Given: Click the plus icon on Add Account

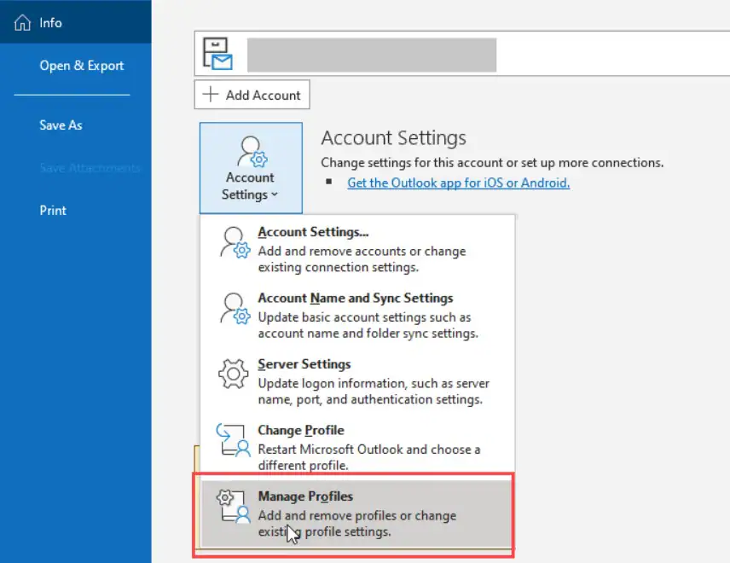Looking at the screenshot, I should [211, 96].
